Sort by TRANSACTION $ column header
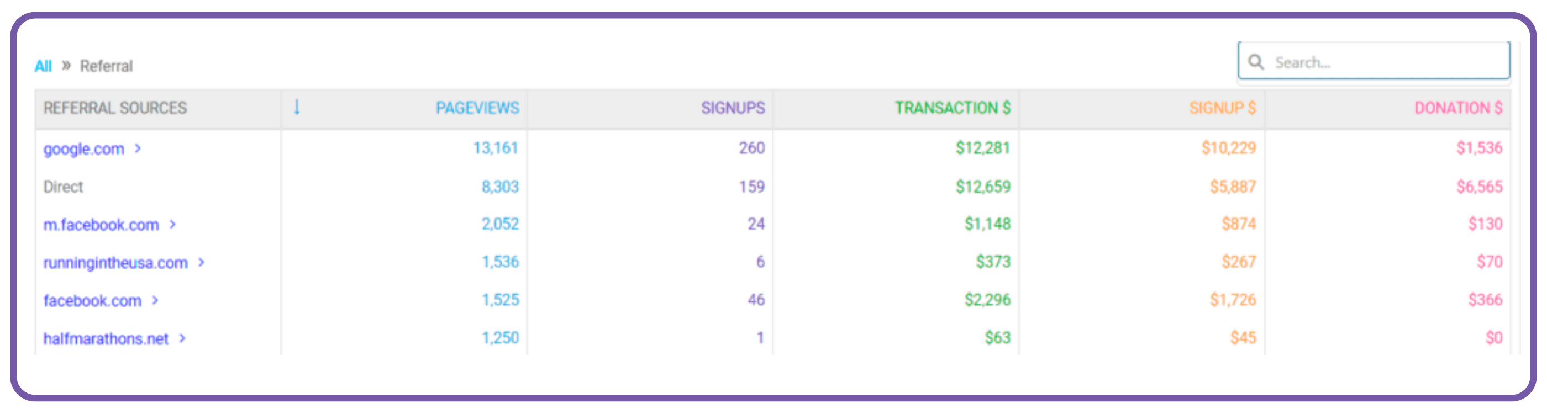Viewport: 1547px width, 414px height. click(953, 108)
